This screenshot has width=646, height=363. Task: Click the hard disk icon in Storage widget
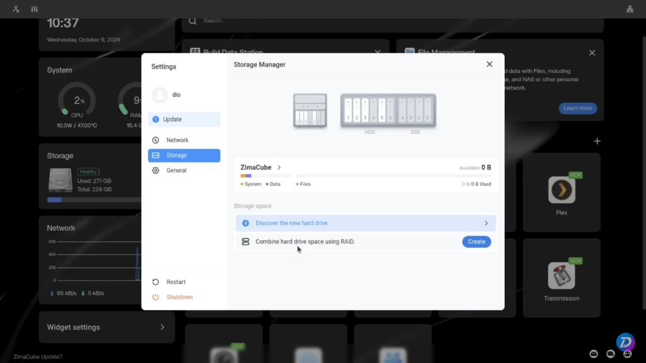click(x=60, y=180)
